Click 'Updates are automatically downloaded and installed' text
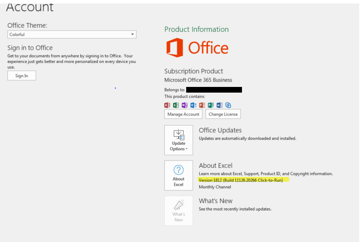This screenshot has height=242, width=361. point(248,138)
